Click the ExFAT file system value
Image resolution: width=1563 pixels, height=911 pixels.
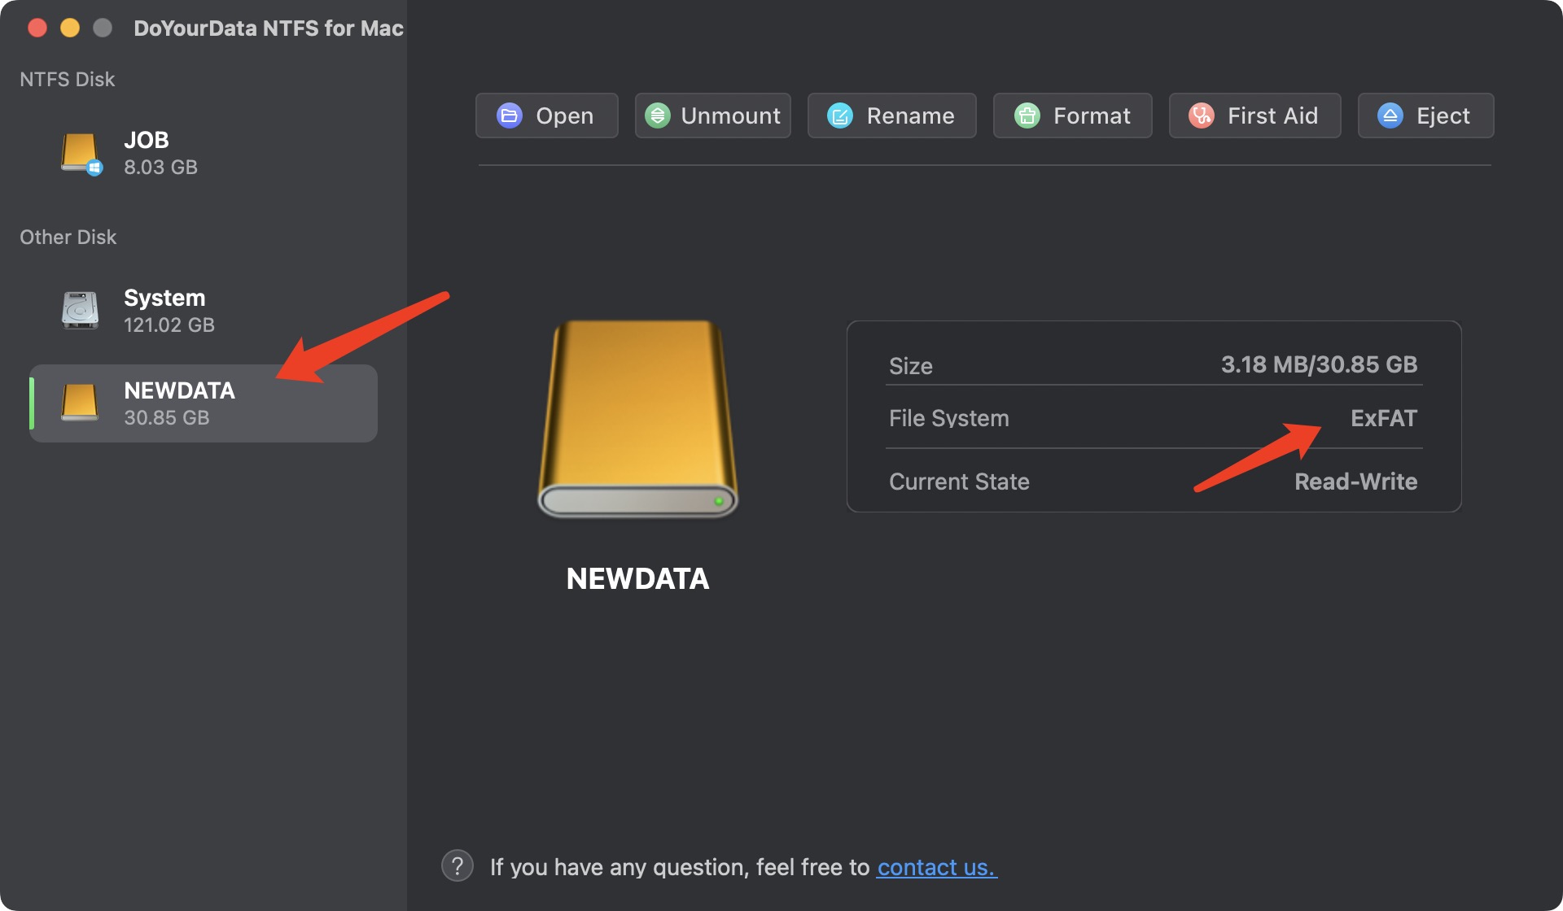point(1384,418)
